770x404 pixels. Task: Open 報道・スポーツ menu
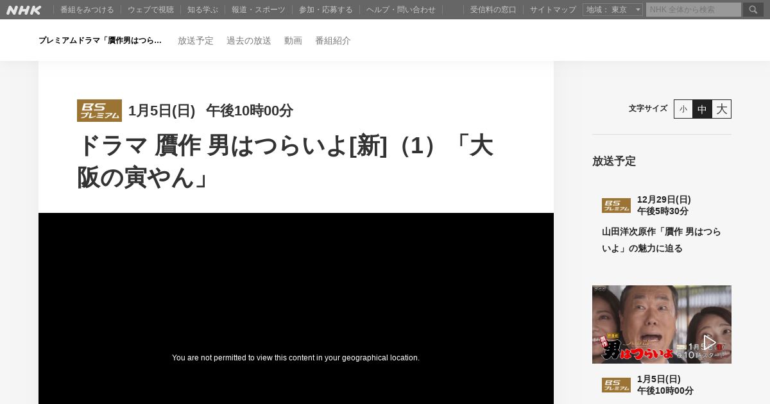259,10
